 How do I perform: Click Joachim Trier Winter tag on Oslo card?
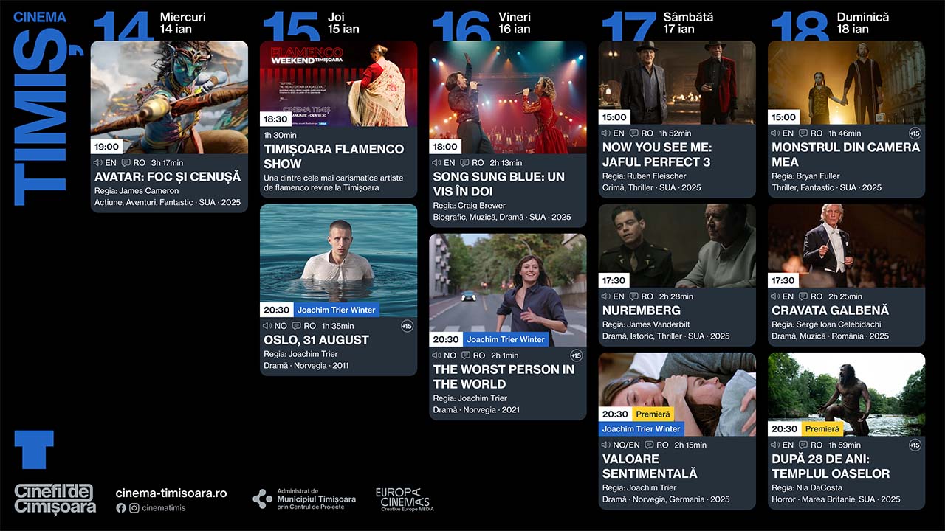pyautogui.click(x=336, y=310)
